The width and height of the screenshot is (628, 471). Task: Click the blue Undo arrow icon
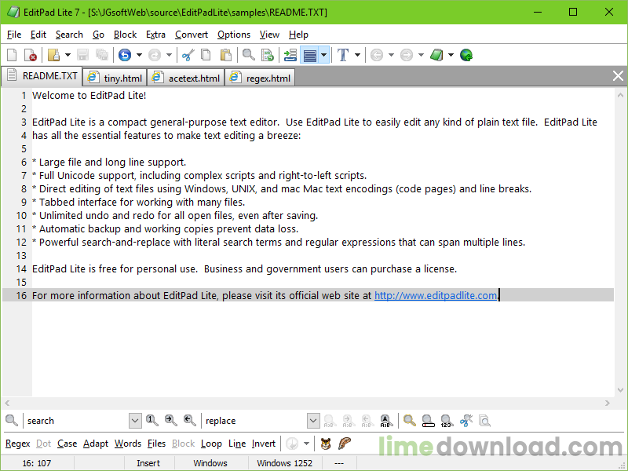pyautogui.click(x=125, y=55)
